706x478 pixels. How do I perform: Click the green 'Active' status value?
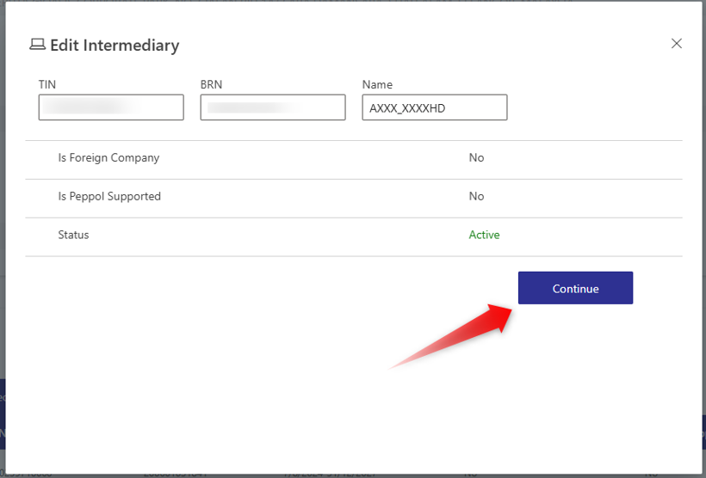pyautogui.click(x=484, y=235)
